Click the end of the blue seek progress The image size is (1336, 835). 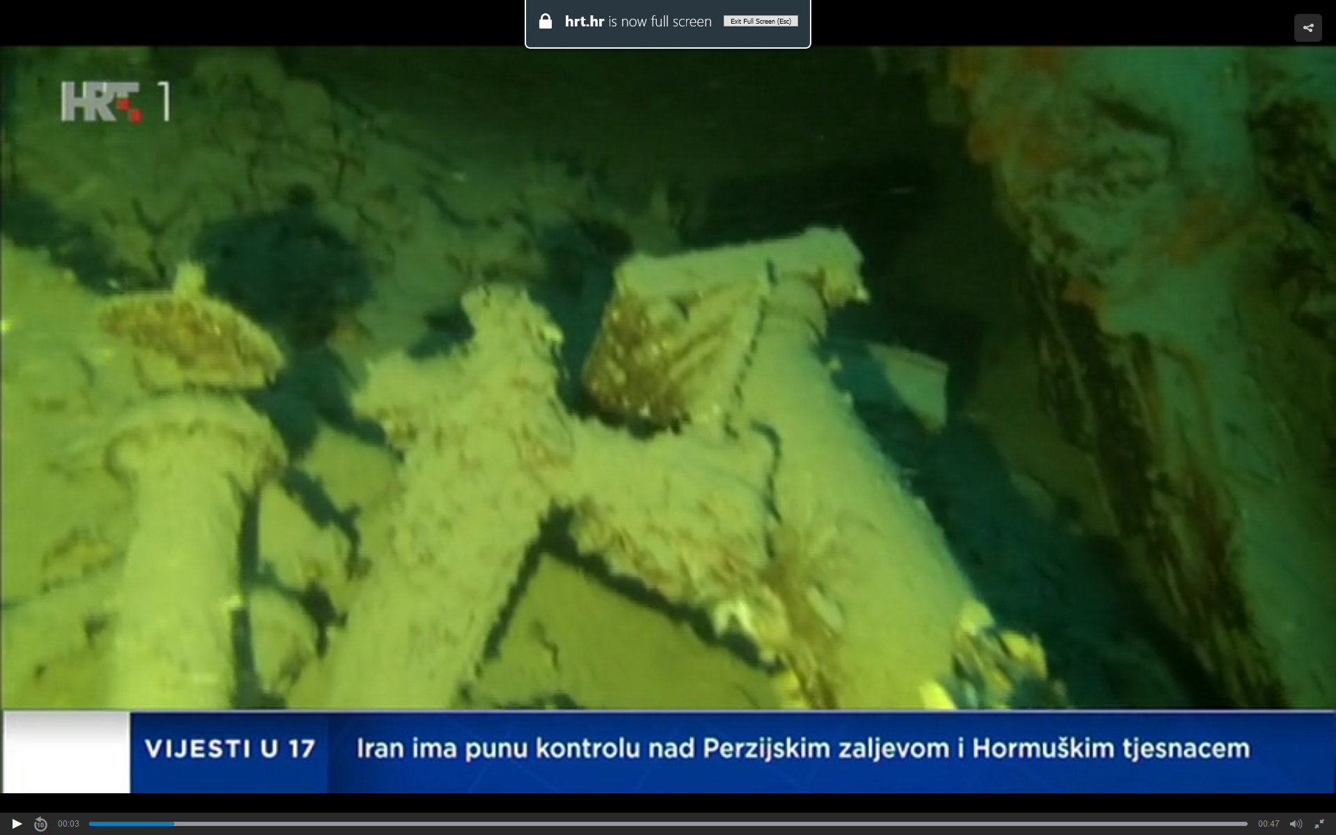click(174, 824)
